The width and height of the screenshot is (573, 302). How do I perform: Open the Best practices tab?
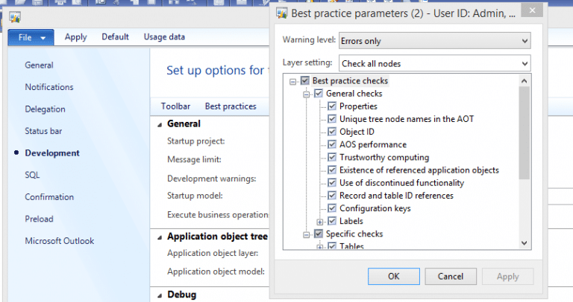(x=230, y=106)
